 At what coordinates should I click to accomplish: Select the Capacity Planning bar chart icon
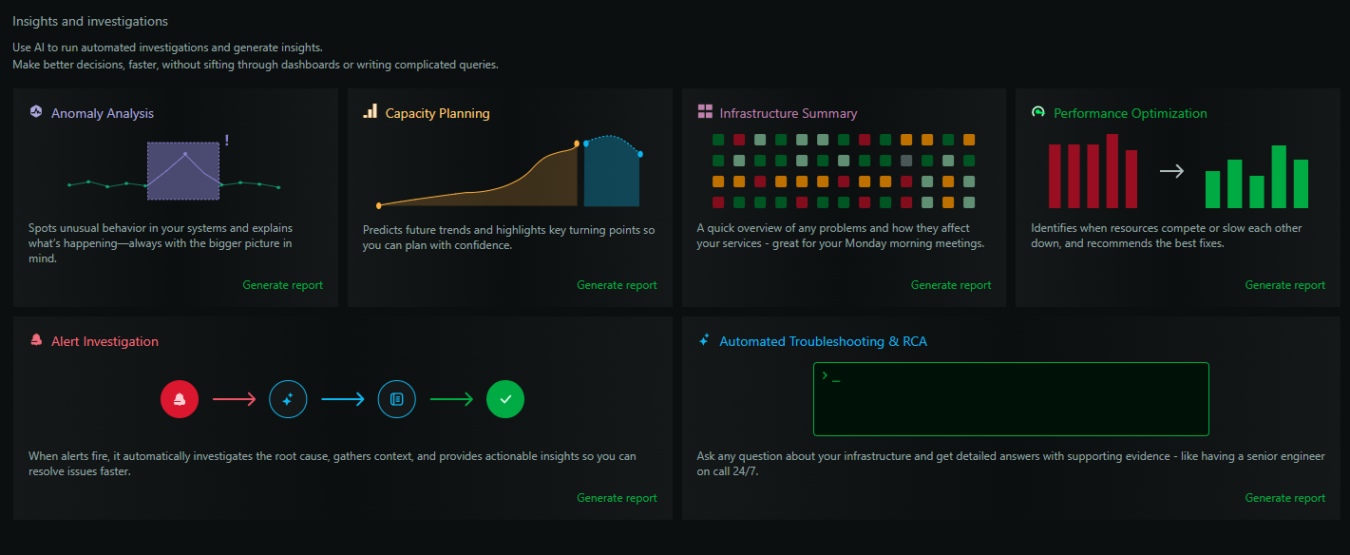[x=371, y=112]
